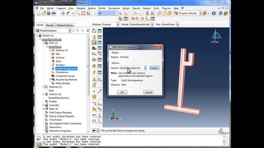264x148 pixels.
Task: Click the Cycle Views arrows icon
Action: tap(88, 13)
